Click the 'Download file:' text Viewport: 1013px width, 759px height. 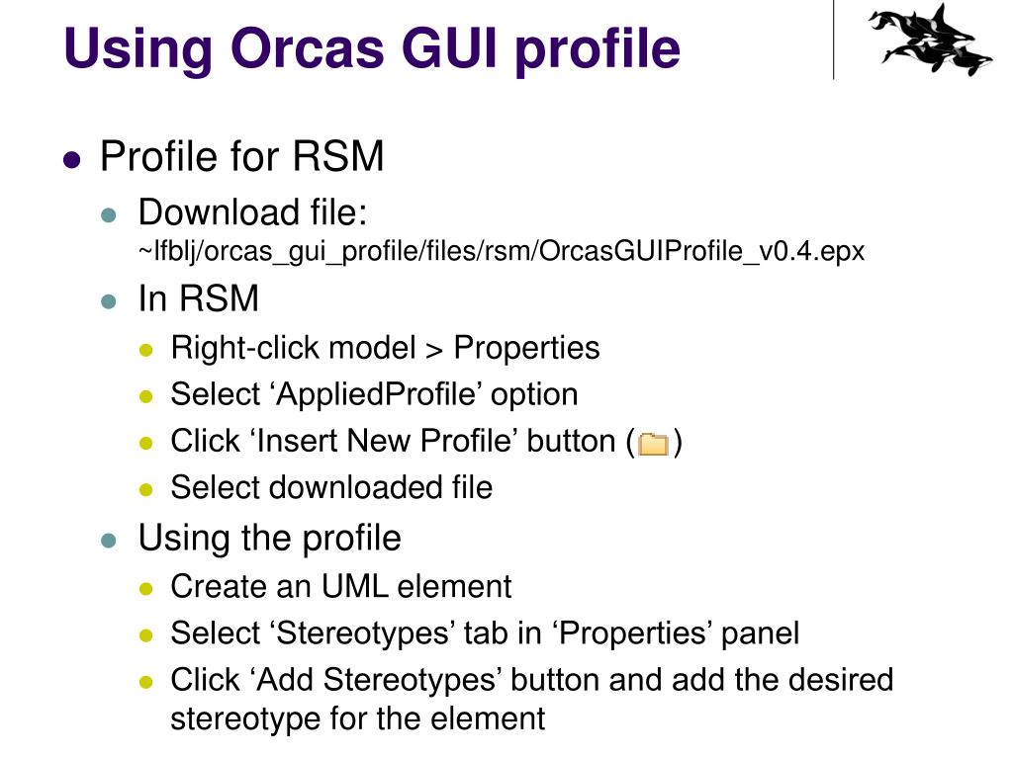tap(252, 212)
